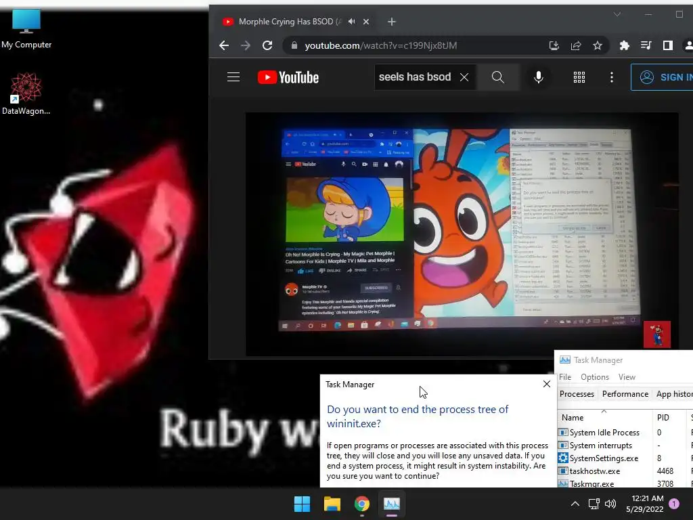Screen dimensions: 693x520
Task: Open a new Chrome tab
Action: 392,22
